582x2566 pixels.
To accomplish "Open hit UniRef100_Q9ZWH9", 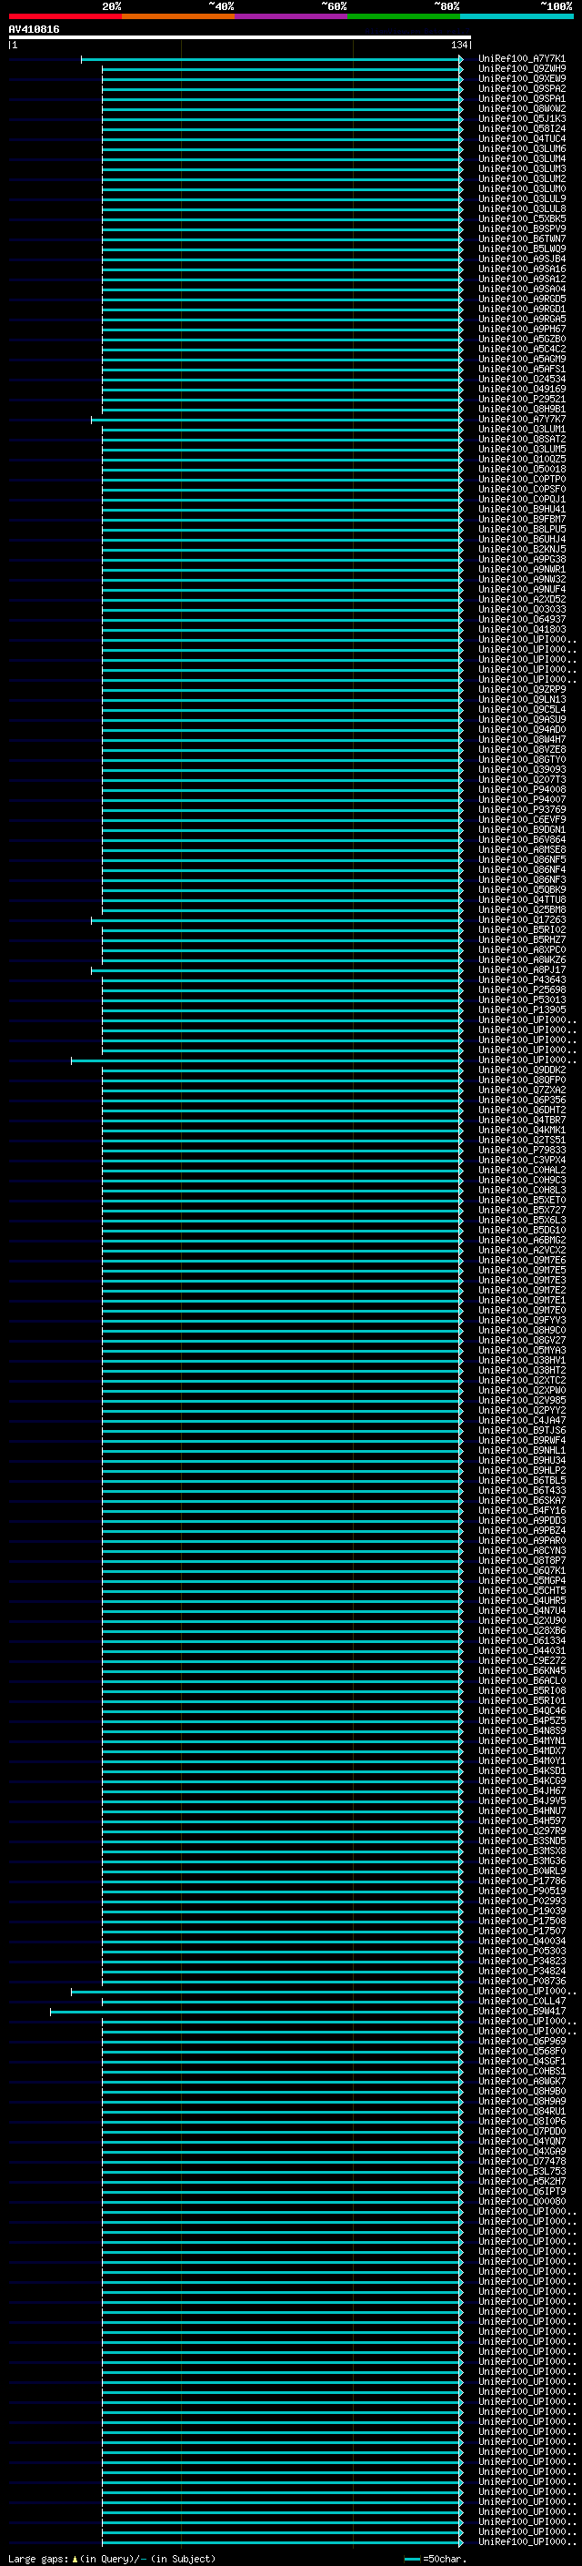I will point(521,69).
